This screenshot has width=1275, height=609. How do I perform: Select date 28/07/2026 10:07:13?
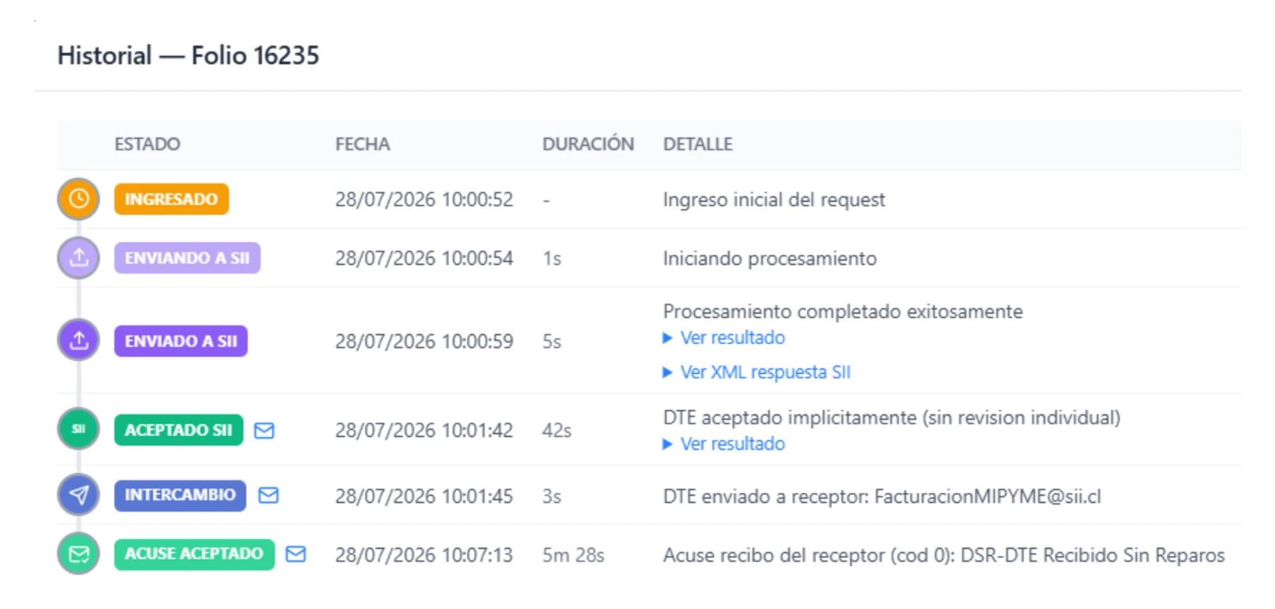tap(424, 555)
